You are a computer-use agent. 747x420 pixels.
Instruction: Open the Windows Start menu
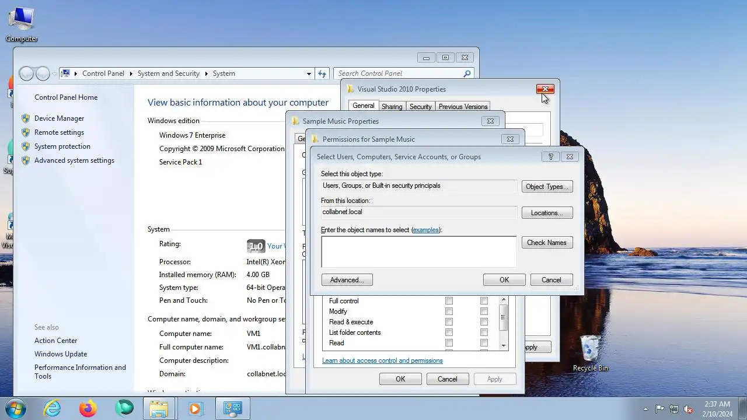click(16, 408)
